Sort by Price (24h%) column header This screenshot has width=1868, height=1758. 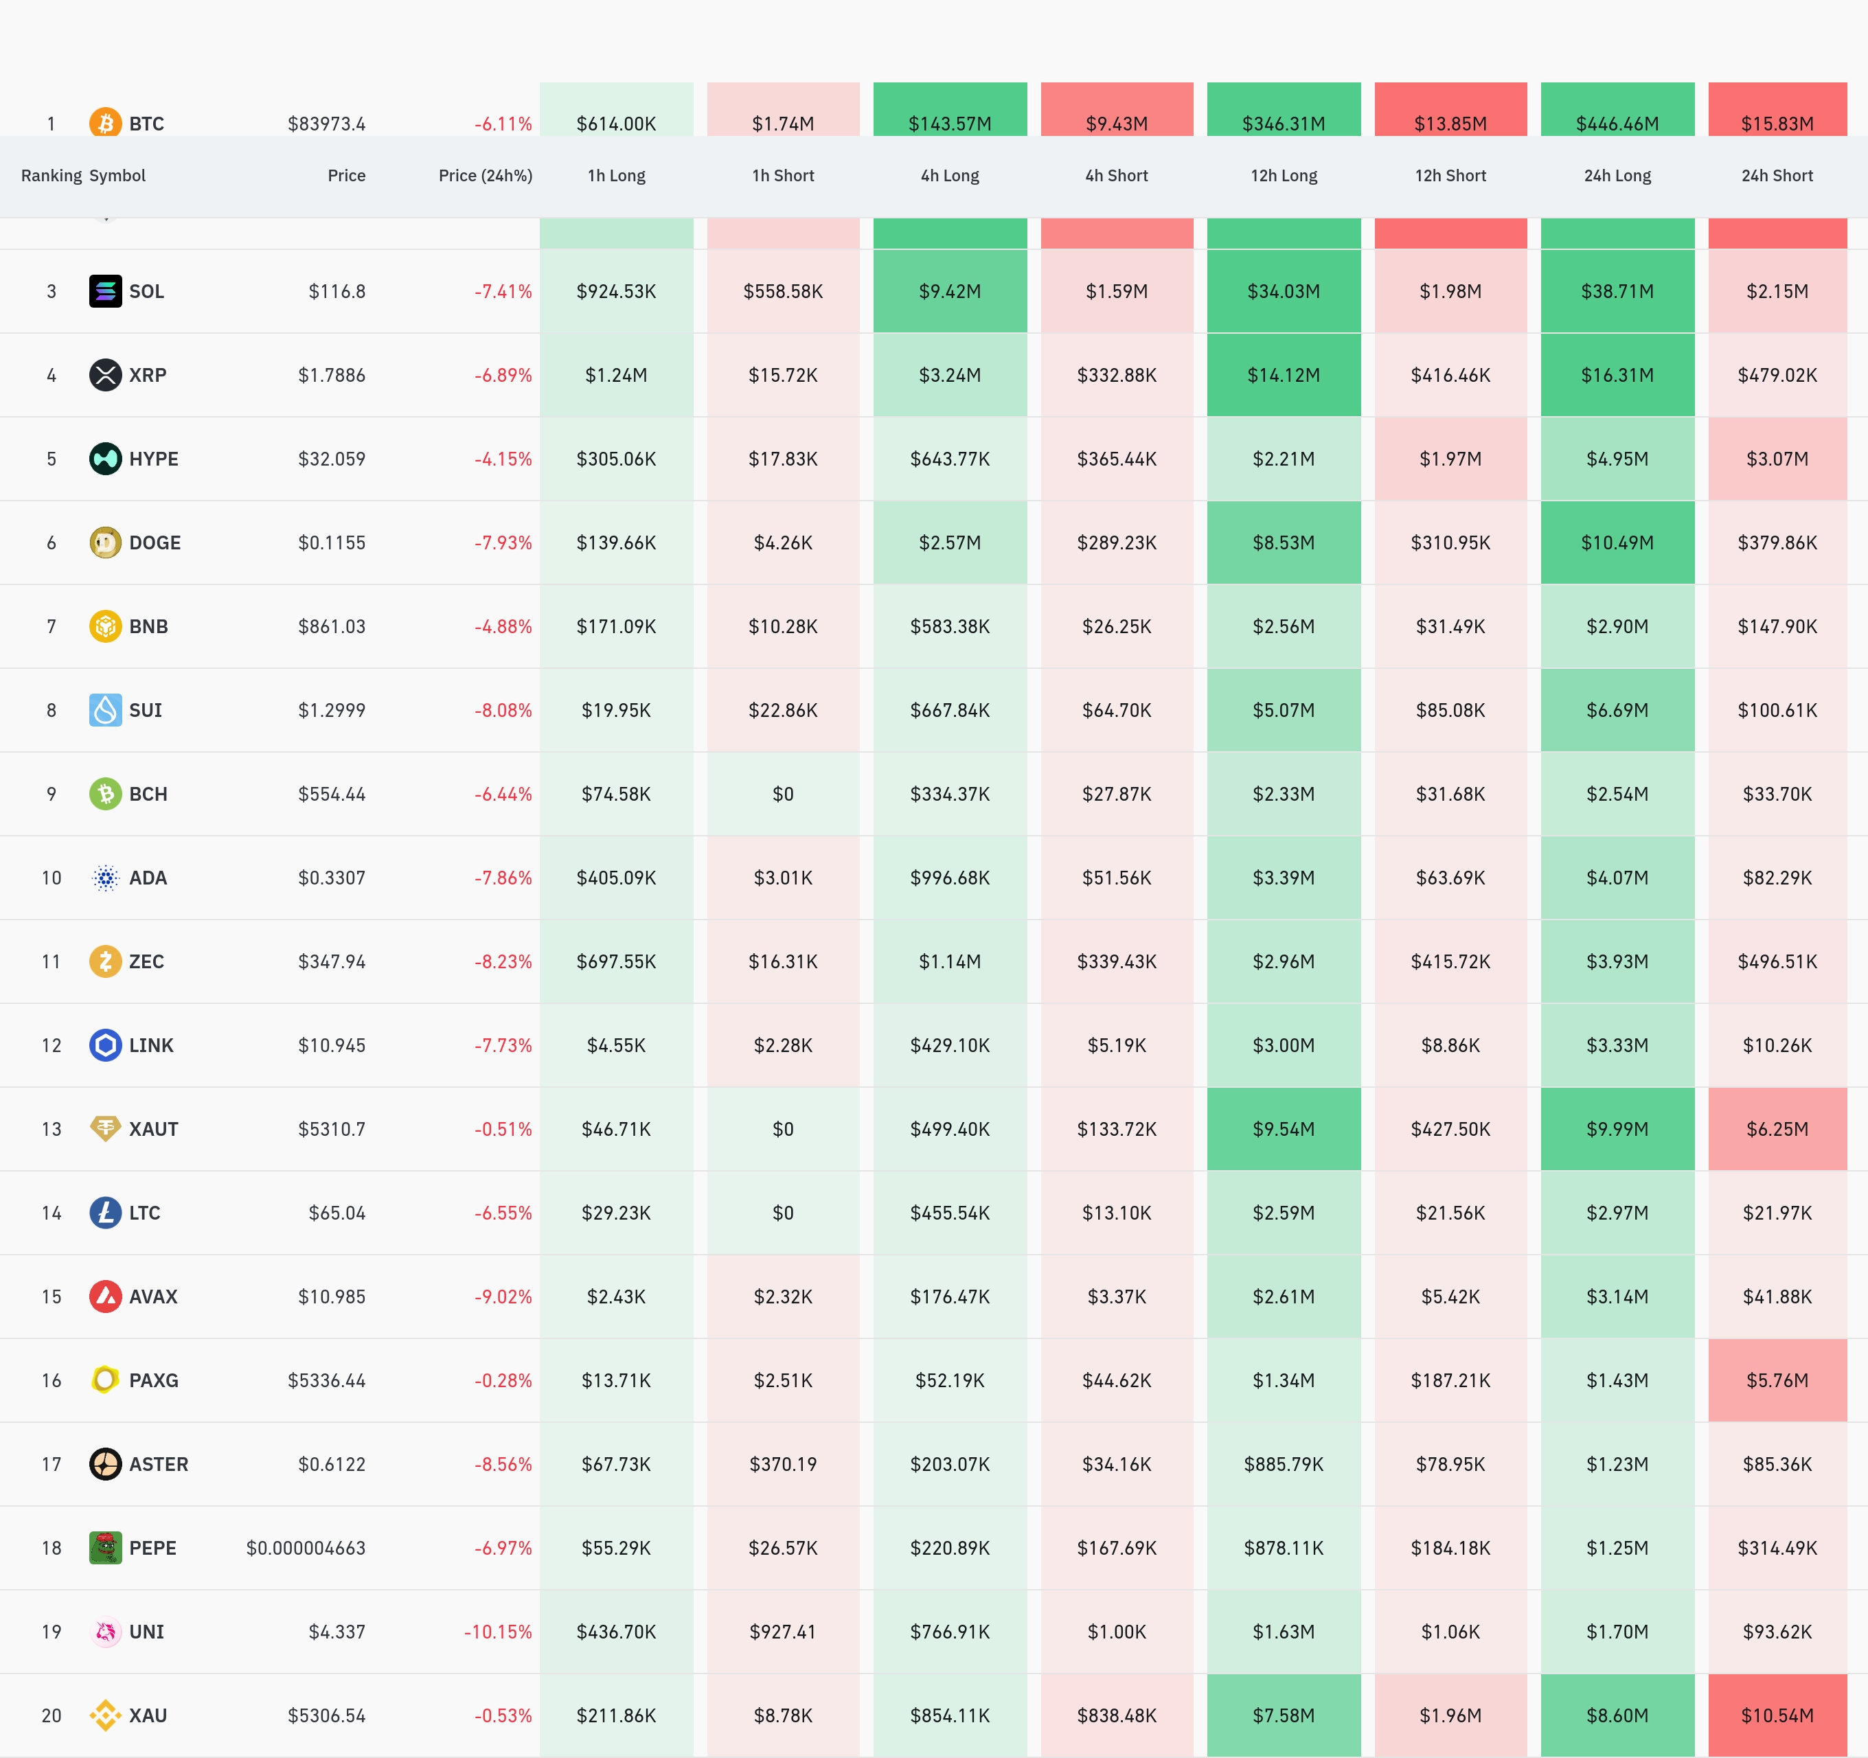click(x=485, y=176)
